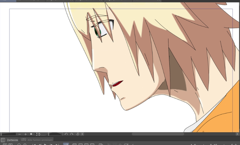Fit canvas to window using square icon
Image resolution: width=240 pixels, height=145 pixels.
coord(31,134)
